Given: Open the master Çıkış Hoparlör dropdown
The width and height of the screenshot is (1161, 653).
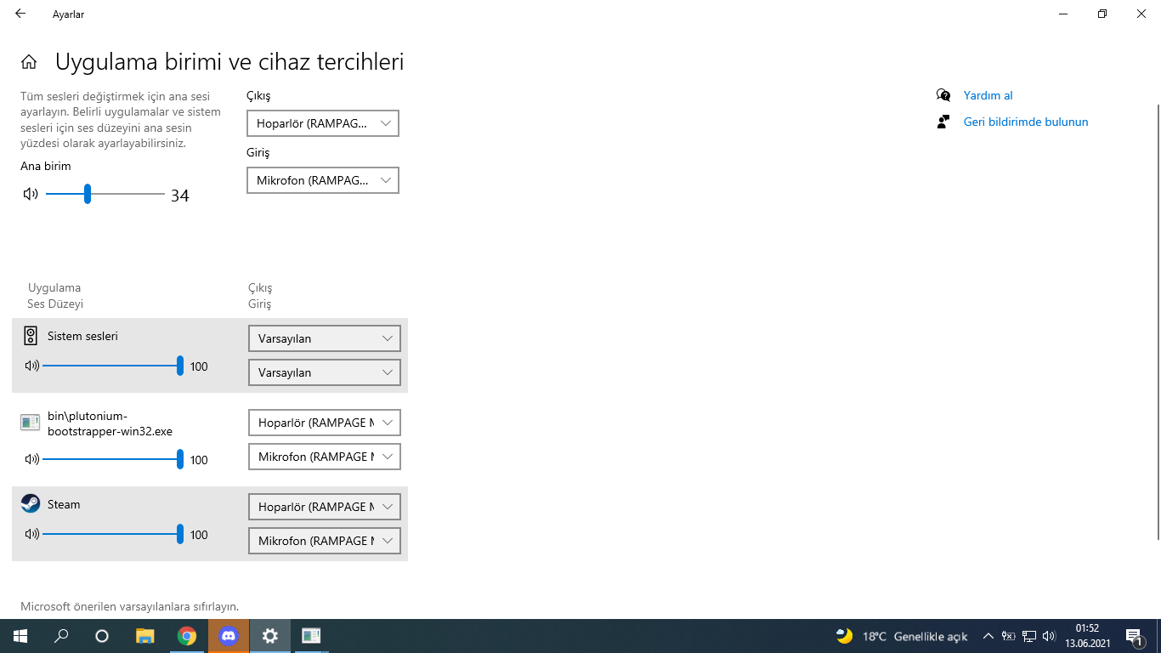Looking at the screenshot, I should pyautogui.click(x=322, y=123).
